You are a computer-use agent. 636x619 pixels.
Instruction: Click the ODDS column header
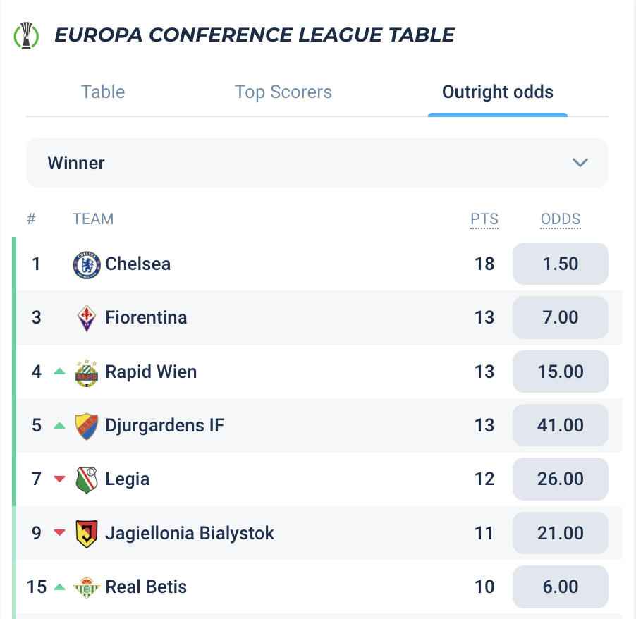coord(561,219)
